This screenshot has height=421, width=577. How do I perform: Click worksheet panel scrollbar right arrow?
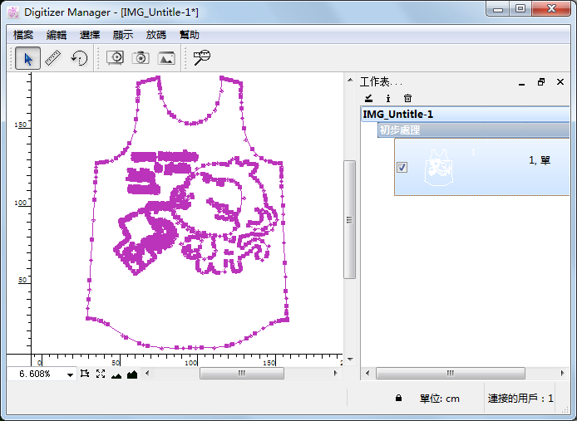(x=562, y=373)
